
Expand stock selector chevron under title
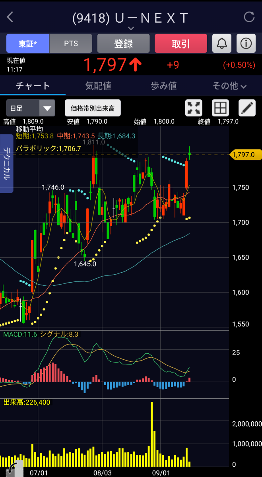[x=131, y=29]
